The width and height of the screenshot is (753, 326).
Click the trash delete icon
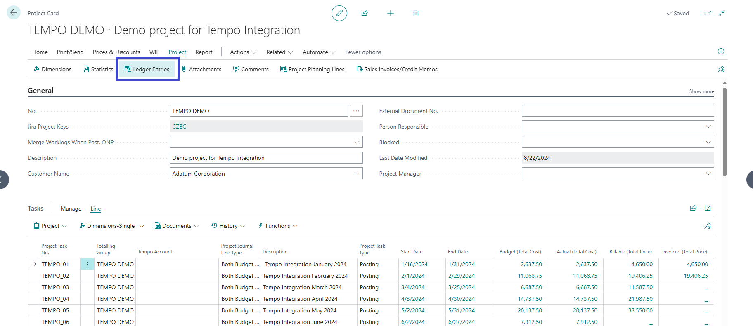coord(416,13)
